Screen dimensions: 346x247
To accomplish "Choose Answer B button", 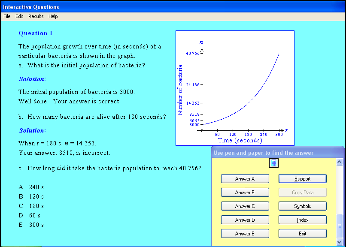I will point(245,193).
